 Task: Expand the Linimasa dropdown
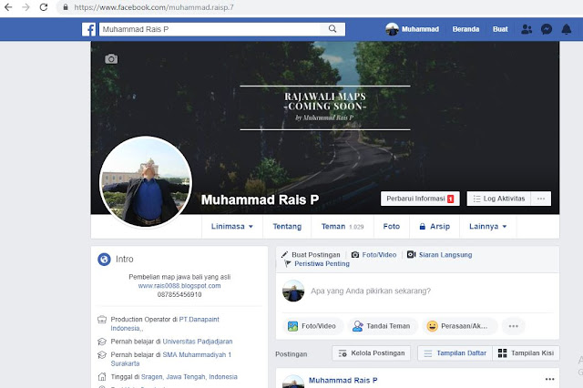click(x=232, y=226)
